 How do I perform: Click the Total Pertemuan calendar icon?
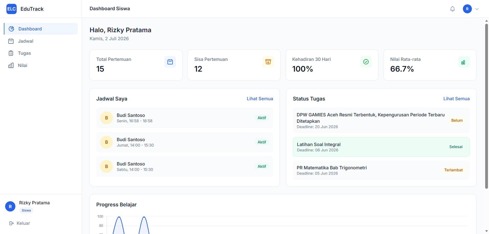click(x=170, y=62)
